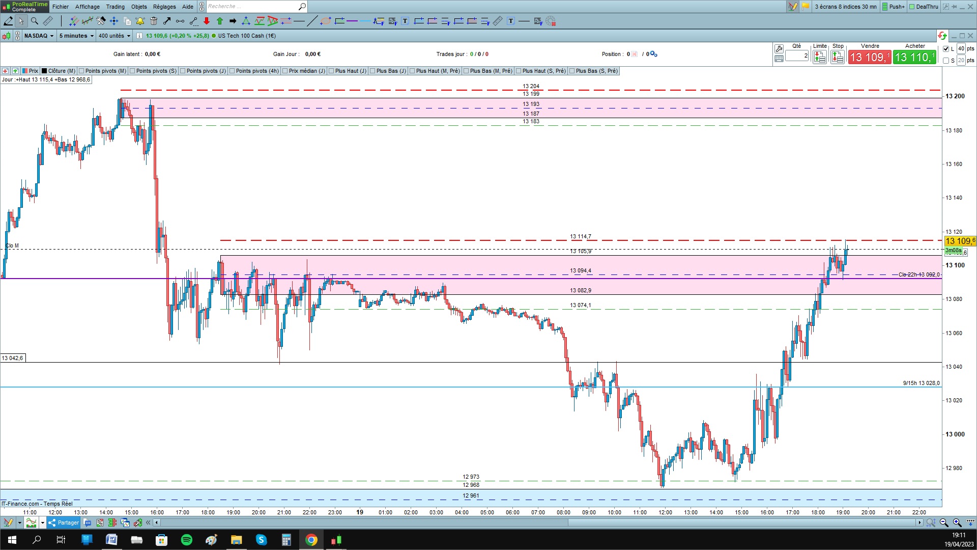Select the pencil drawing tool

[x=8, y=21]
